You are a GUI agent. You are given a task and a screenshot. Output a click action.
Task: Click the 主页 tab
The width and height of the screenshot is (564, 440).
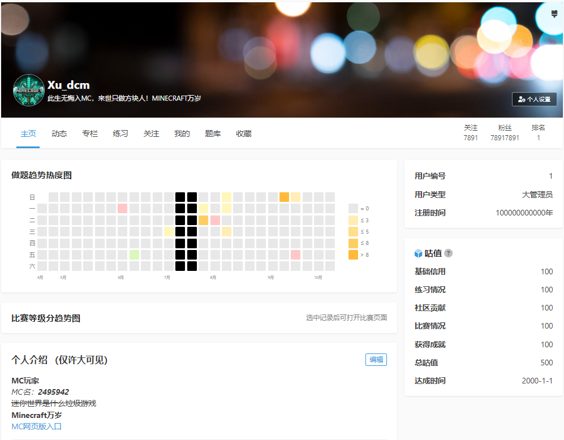click(x=28, y=134)
